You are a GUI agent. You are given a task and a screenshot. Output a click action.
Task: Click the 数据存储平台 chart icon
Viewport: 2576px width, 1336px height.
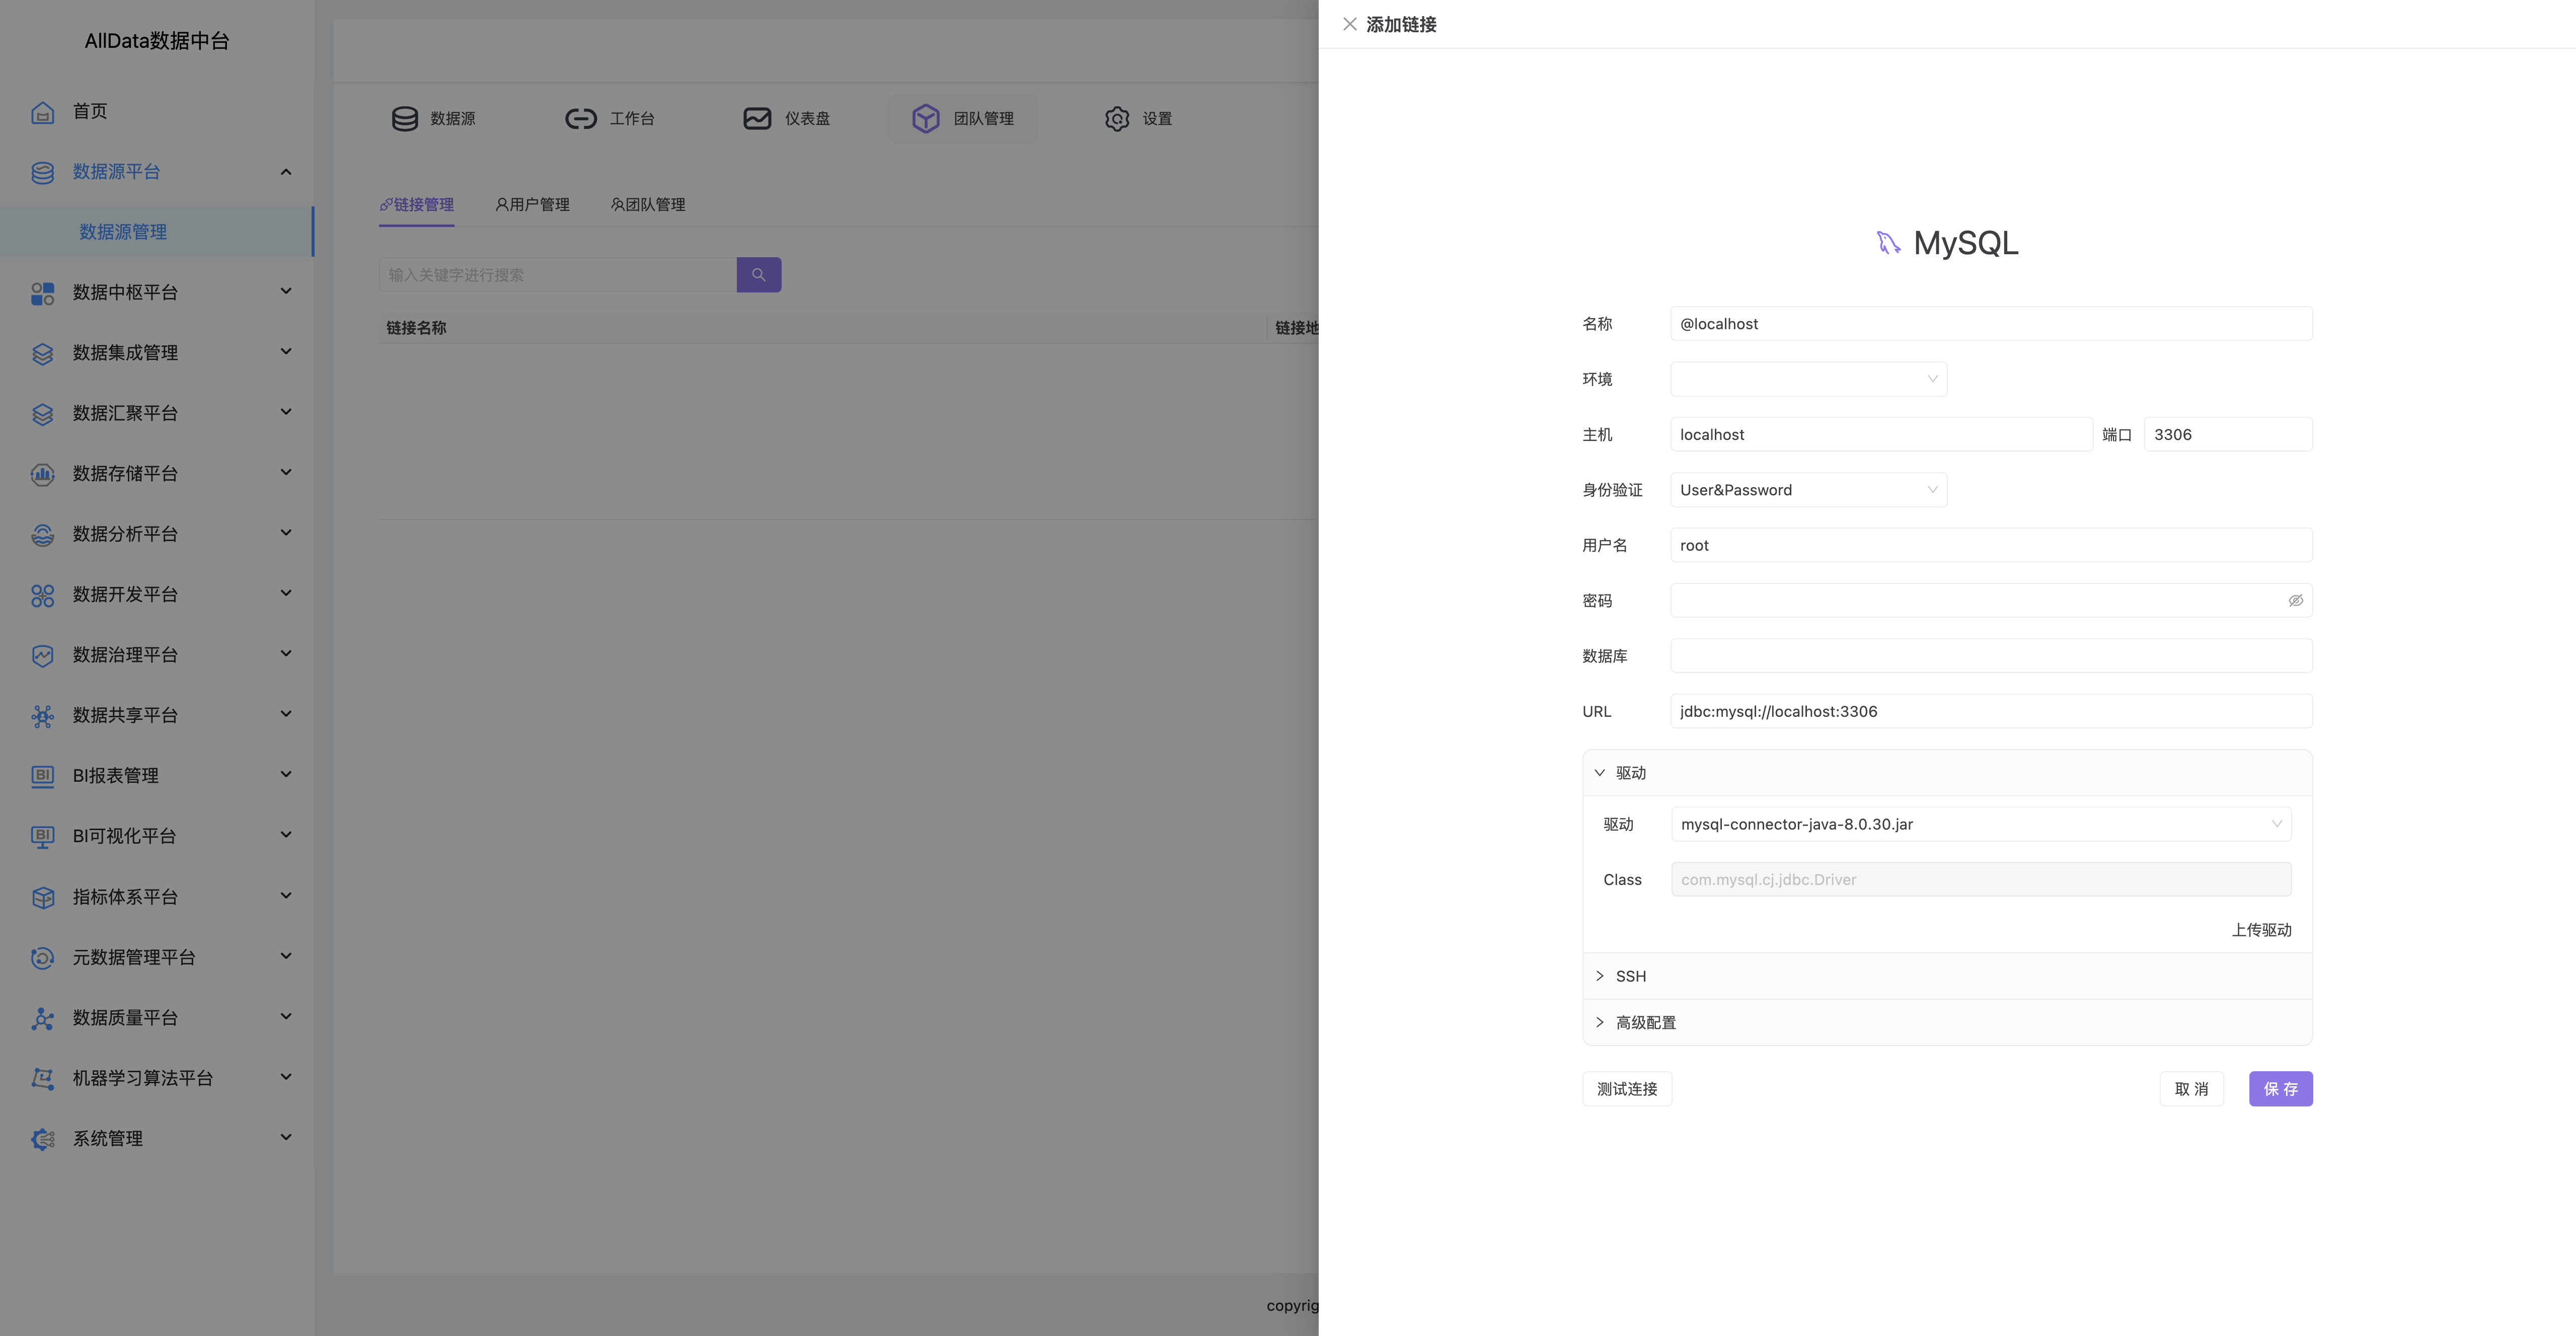[42, 474]
